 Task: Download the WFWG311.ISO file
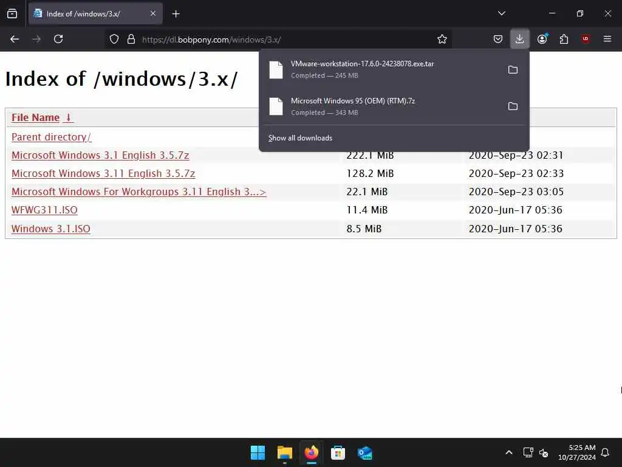44,210
